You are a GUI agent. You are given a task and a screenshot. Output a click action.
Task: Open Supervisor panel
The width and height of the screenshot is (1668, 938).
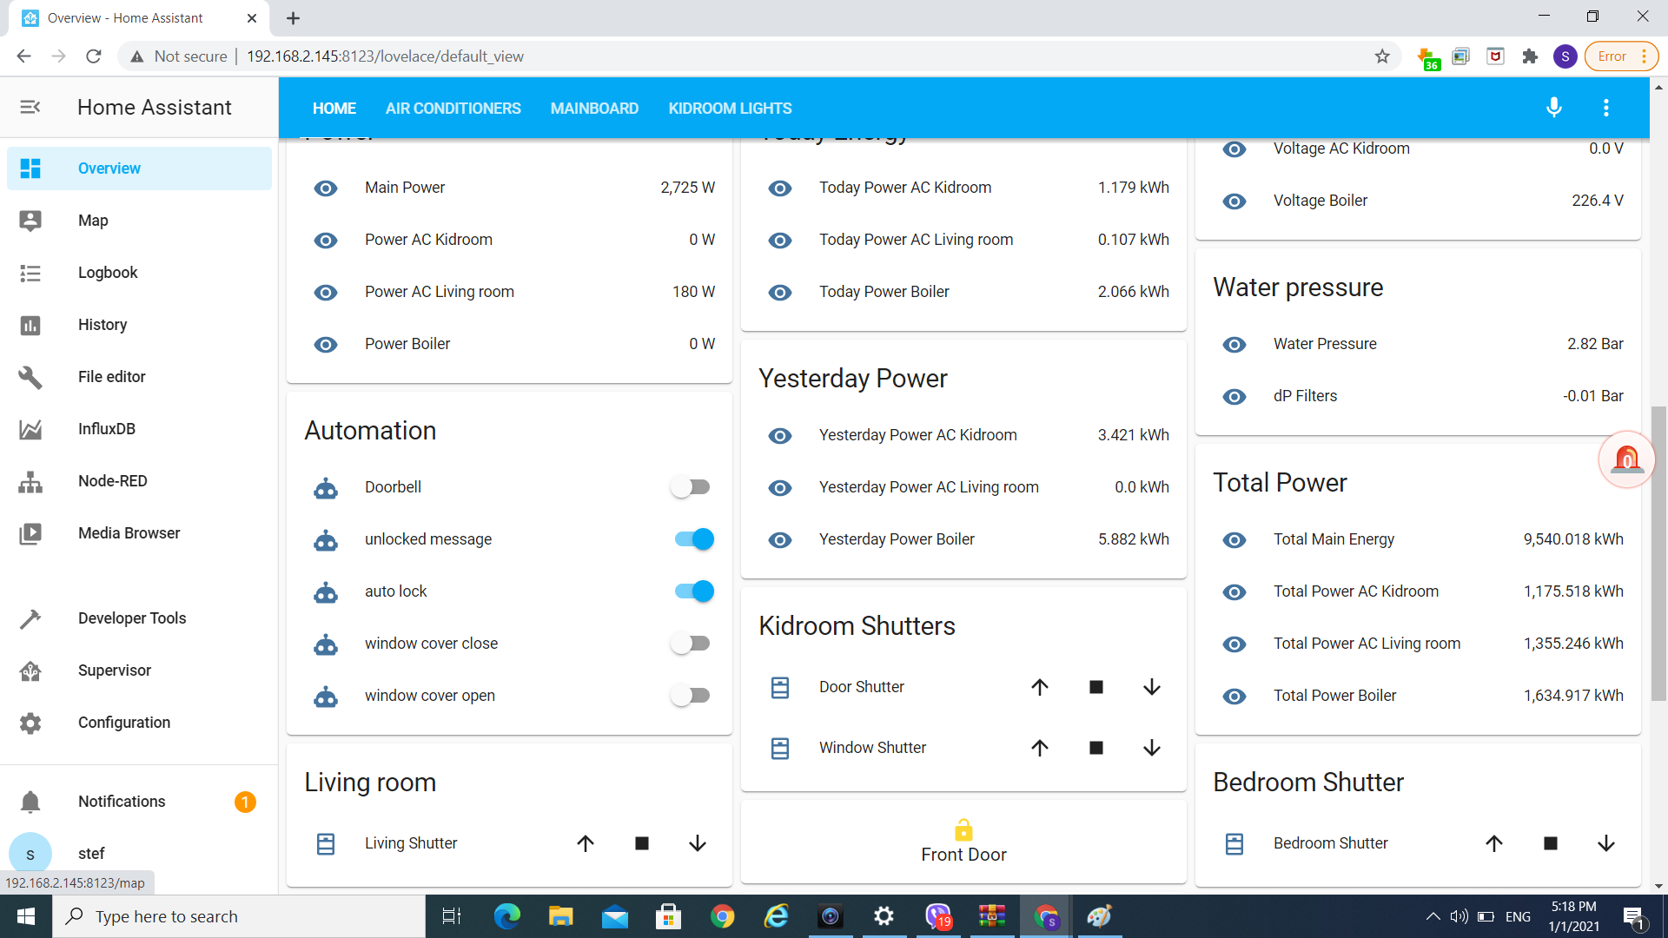(139, 670)
